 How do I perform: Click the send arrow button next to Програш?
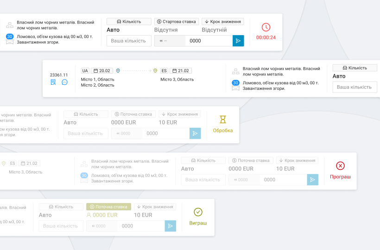click(x=313, y=180)
